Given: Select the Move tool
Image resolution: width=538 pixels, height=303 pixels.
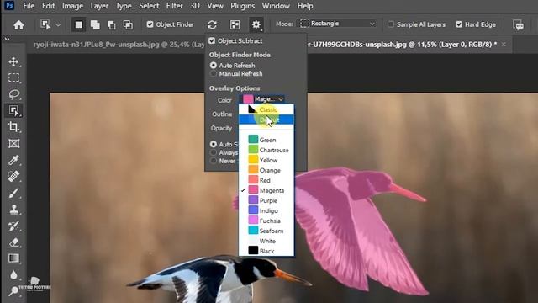Looking at the screenshot, I should pyautogui.click(x=13, y=61).
